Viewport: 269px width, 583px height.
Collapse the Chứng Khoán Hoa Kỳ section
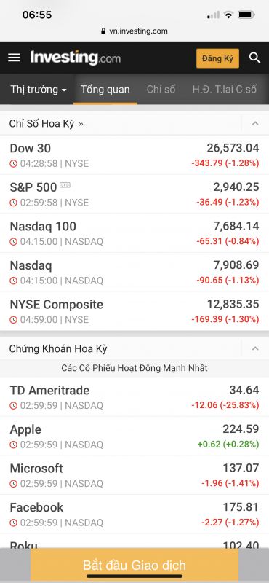(255, 348)
